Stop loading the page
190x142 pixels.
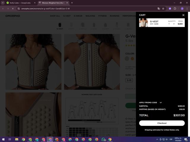tap(13, 9)
